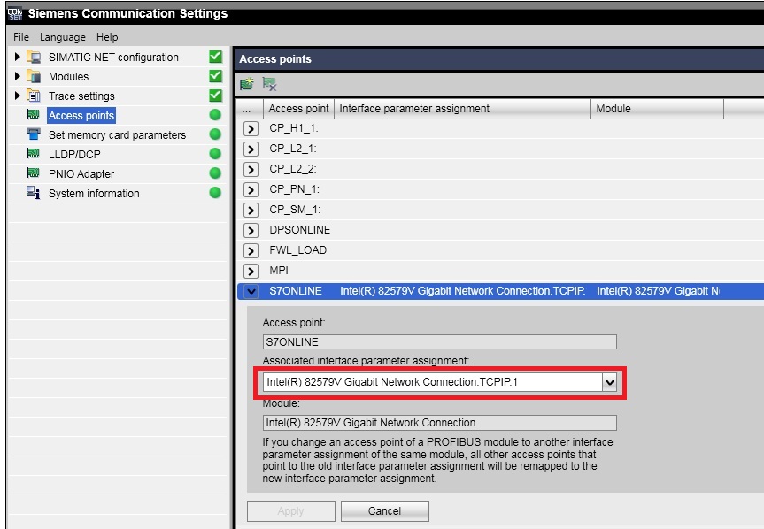The height and width of the screenshot is (529, 764).
Task: Click the Apply button
Action: (x=291, y=511)
